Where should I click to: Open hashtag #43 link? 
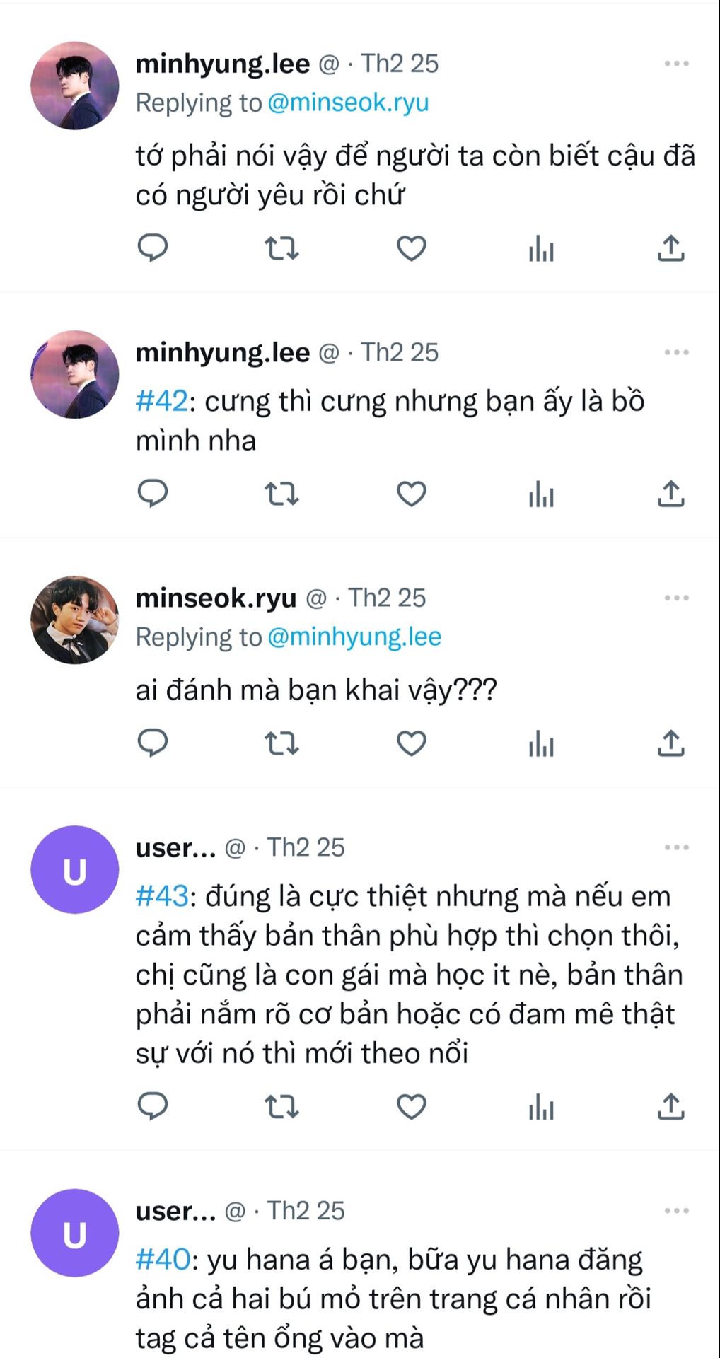pyautogui.click(x=162, y=896)
